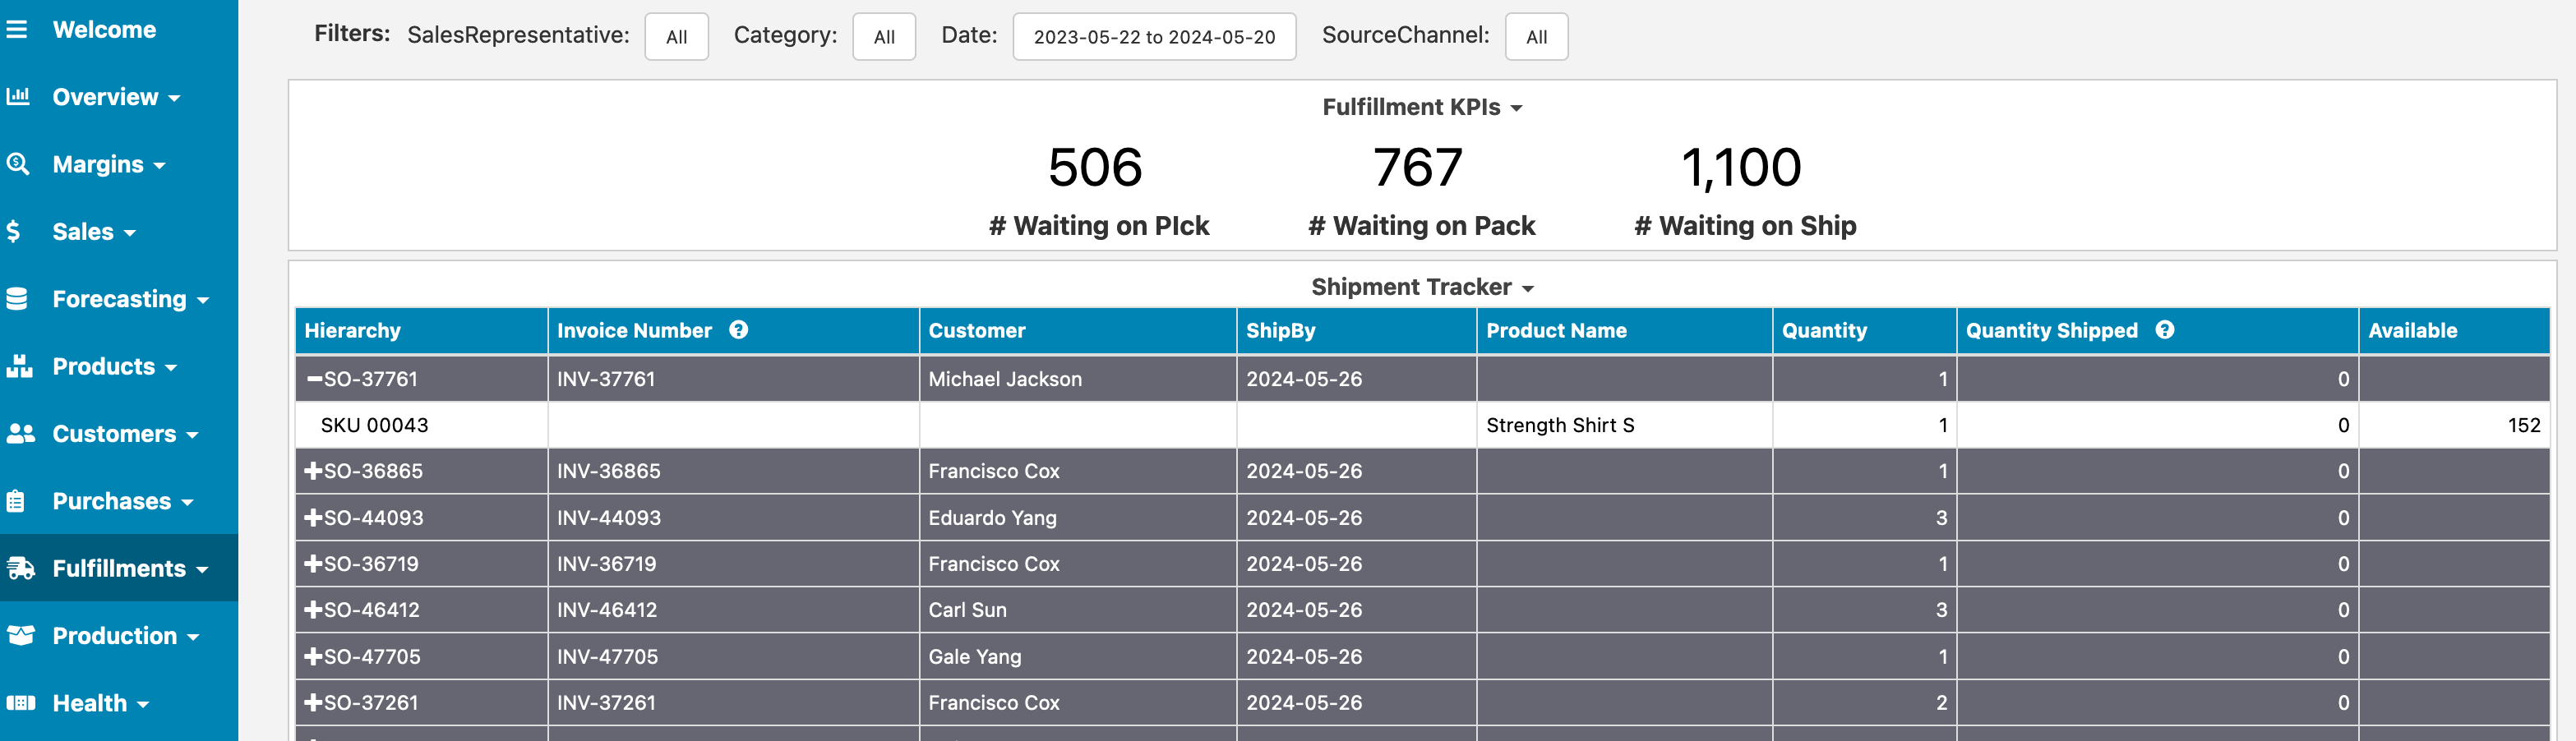Open the SalesRepresentative filter set to All
Viewport: 2576px width, 741px height.
(x=676, y=37)
